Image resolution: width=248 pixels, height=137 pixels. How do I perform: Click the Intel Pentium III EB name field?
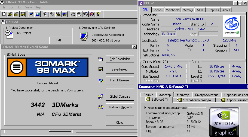(189, 19)
